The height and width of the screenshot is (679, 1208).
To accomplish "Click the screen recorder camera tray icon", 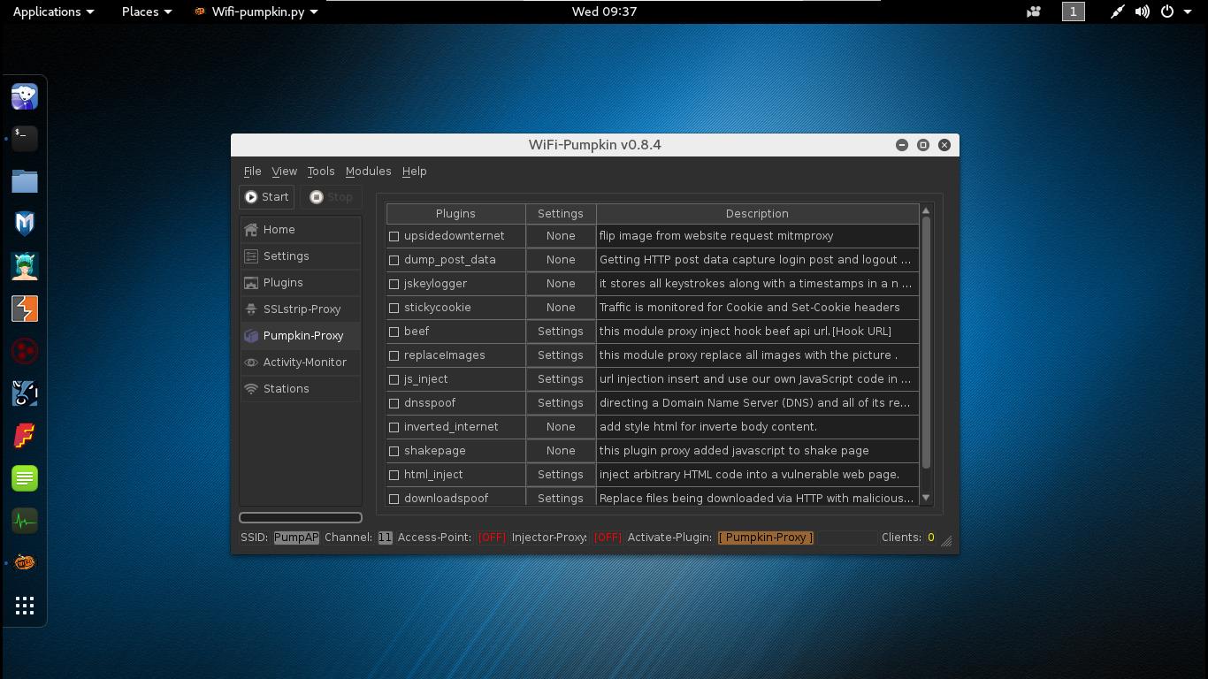I will click(1033, 11).
